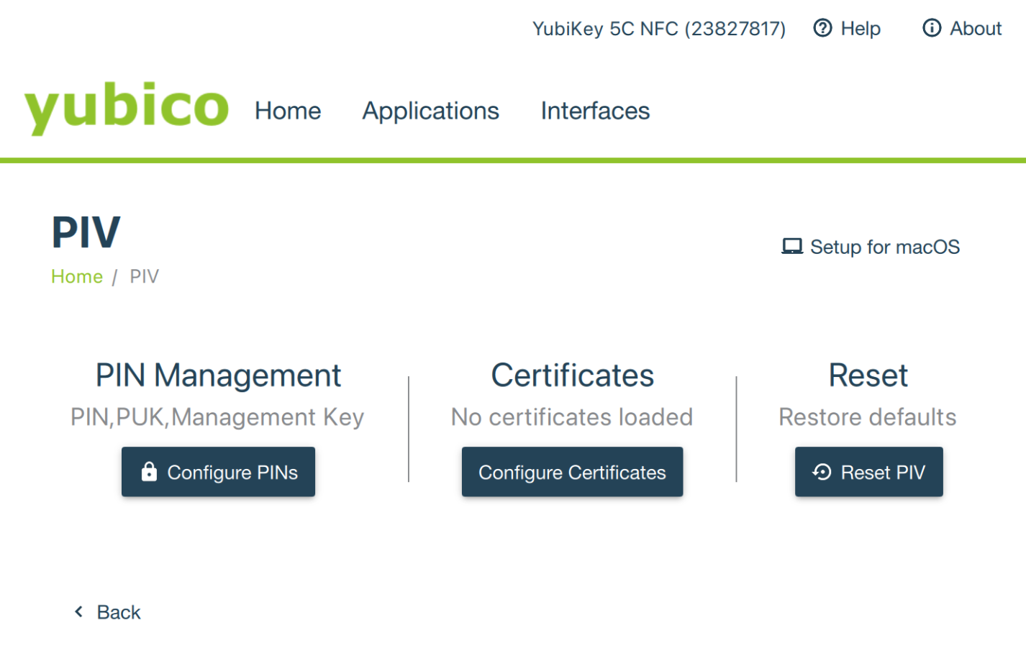Click the grey PIV breadcrumb item
Viewport: 1026px width, 646px height.
144,276
